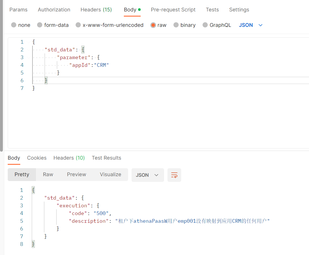Show the Test Results tab
Image resolution: width=309 pixels, height=255 pixels.
click(106, 158)
